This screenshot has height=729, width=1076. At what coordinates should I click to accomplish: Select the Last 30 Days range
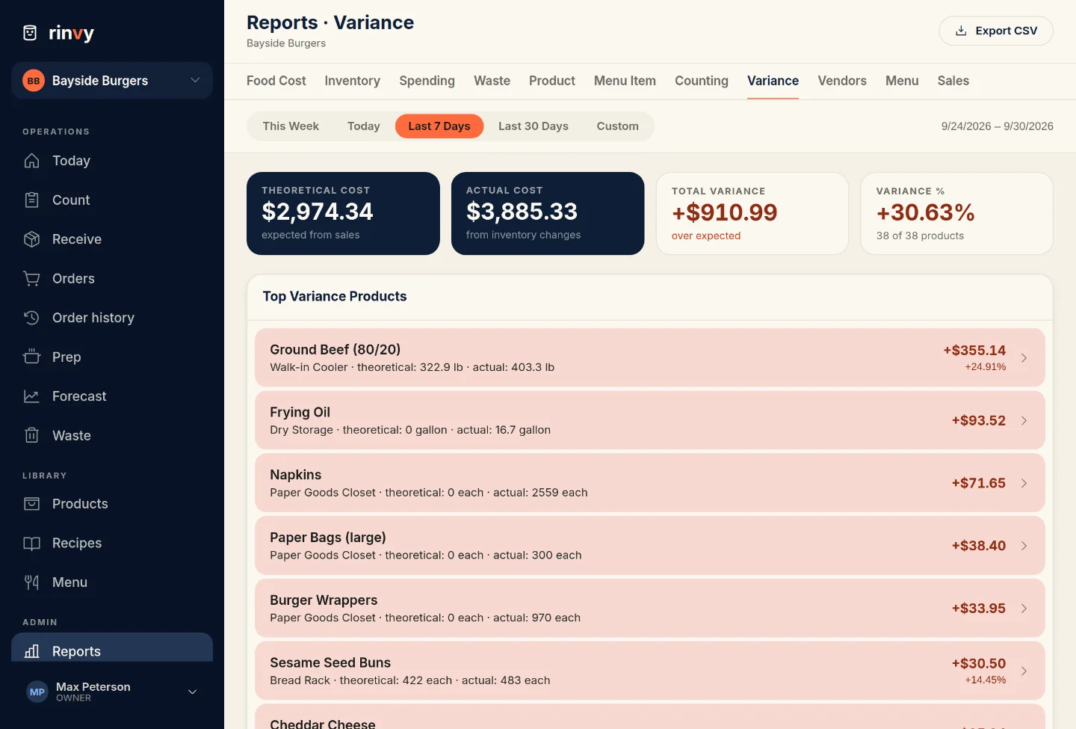[534, 126]
